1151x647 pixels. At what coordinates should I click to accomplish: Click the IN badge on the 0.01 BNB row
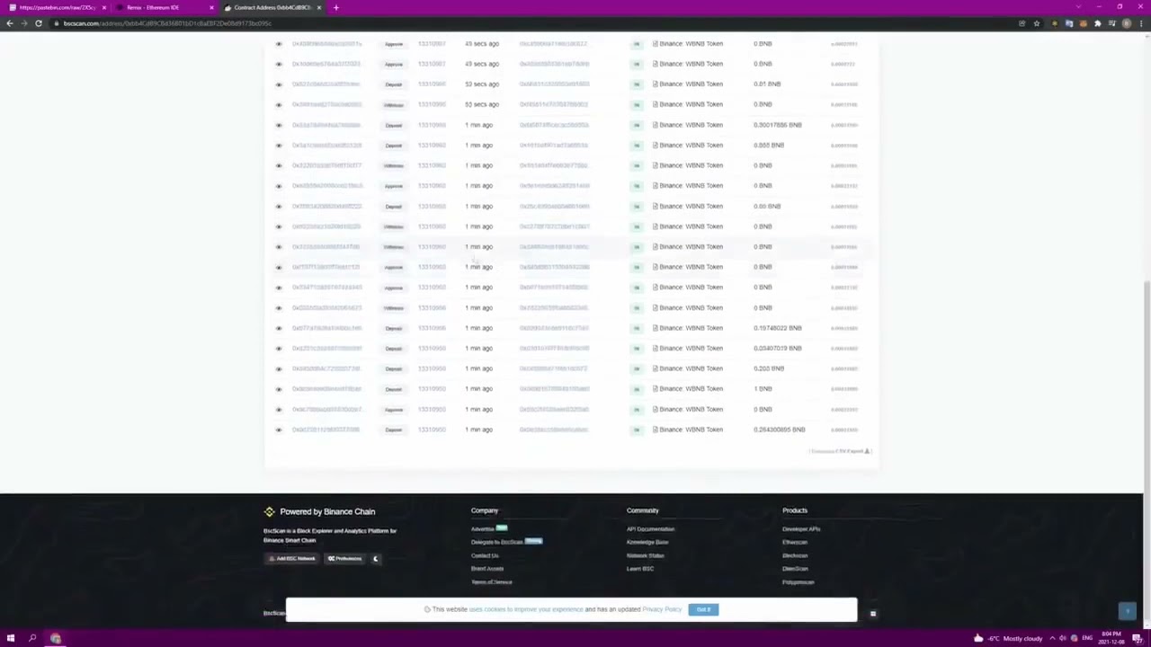pyautogui.click(x=637, y=84)
